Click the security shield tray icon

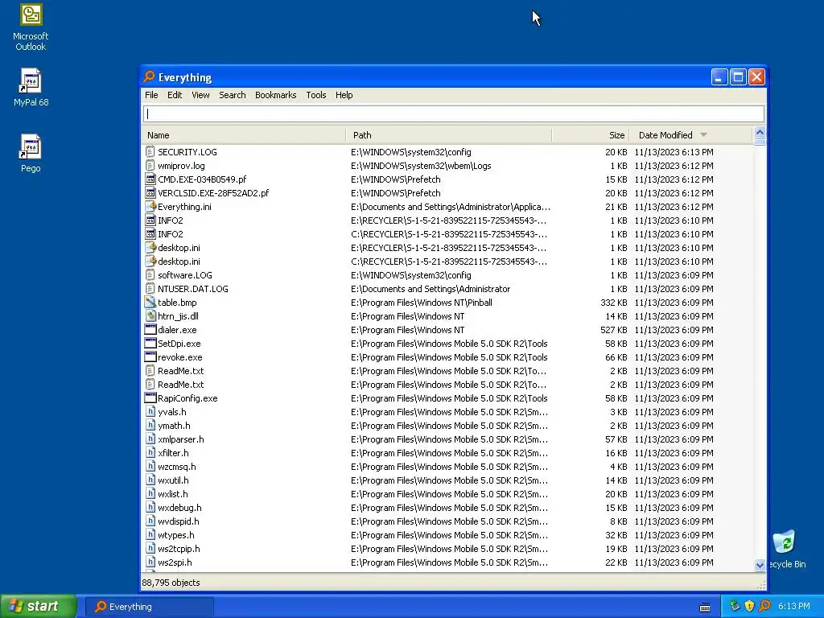[x=749, y=606]
